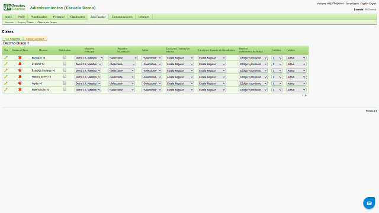The image size is (379, 213).
Task: Open the Año Escolar tab
Action: pyautogui.click(x=98, y=17)
